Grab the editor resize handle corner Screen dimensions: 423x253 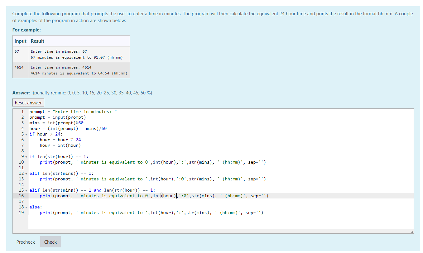coord(411,231)
